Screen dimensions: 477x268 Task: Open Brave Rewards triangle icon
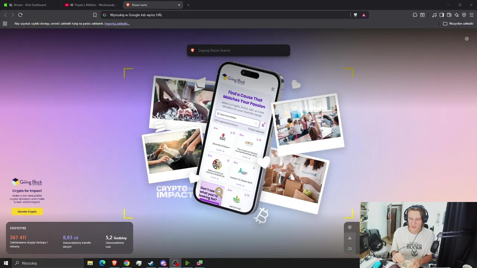tap(364, 15)
